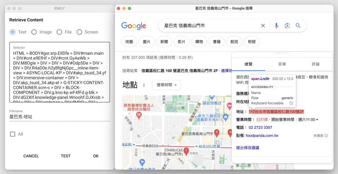Viewport: 338px width, 174px height.
Task: Click the TEST button in EMILY
Action: pyautogui.click(x=66, y=156)
